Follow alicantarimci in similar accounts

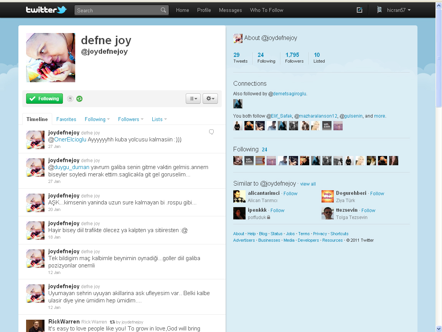coord(290,194)
